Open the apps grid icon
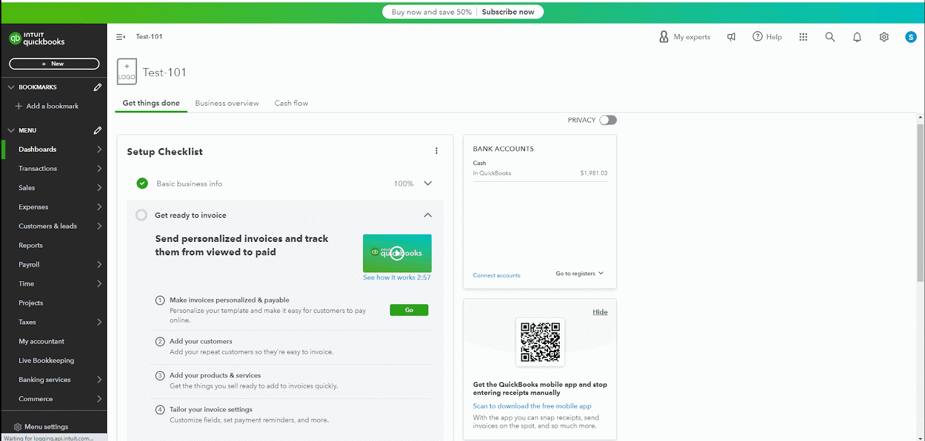Screen dimensions: 925x441 (x=803, y=37)
